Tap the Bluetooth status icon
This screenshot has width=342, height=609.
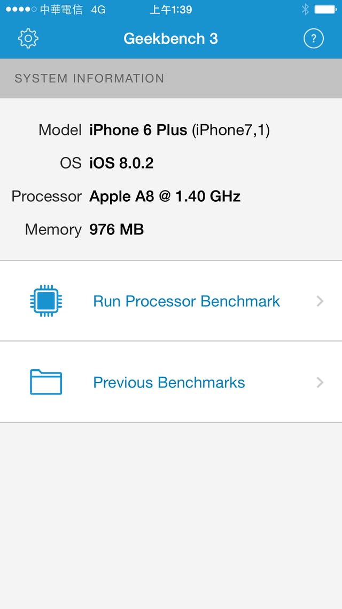pos(305,9)
